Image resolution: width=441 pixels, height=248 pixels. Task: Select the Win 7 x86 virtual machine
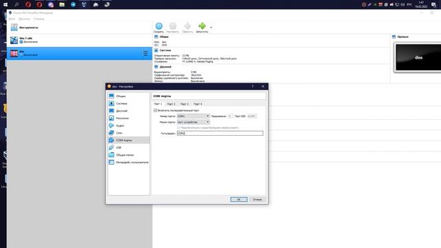(79, 40)
